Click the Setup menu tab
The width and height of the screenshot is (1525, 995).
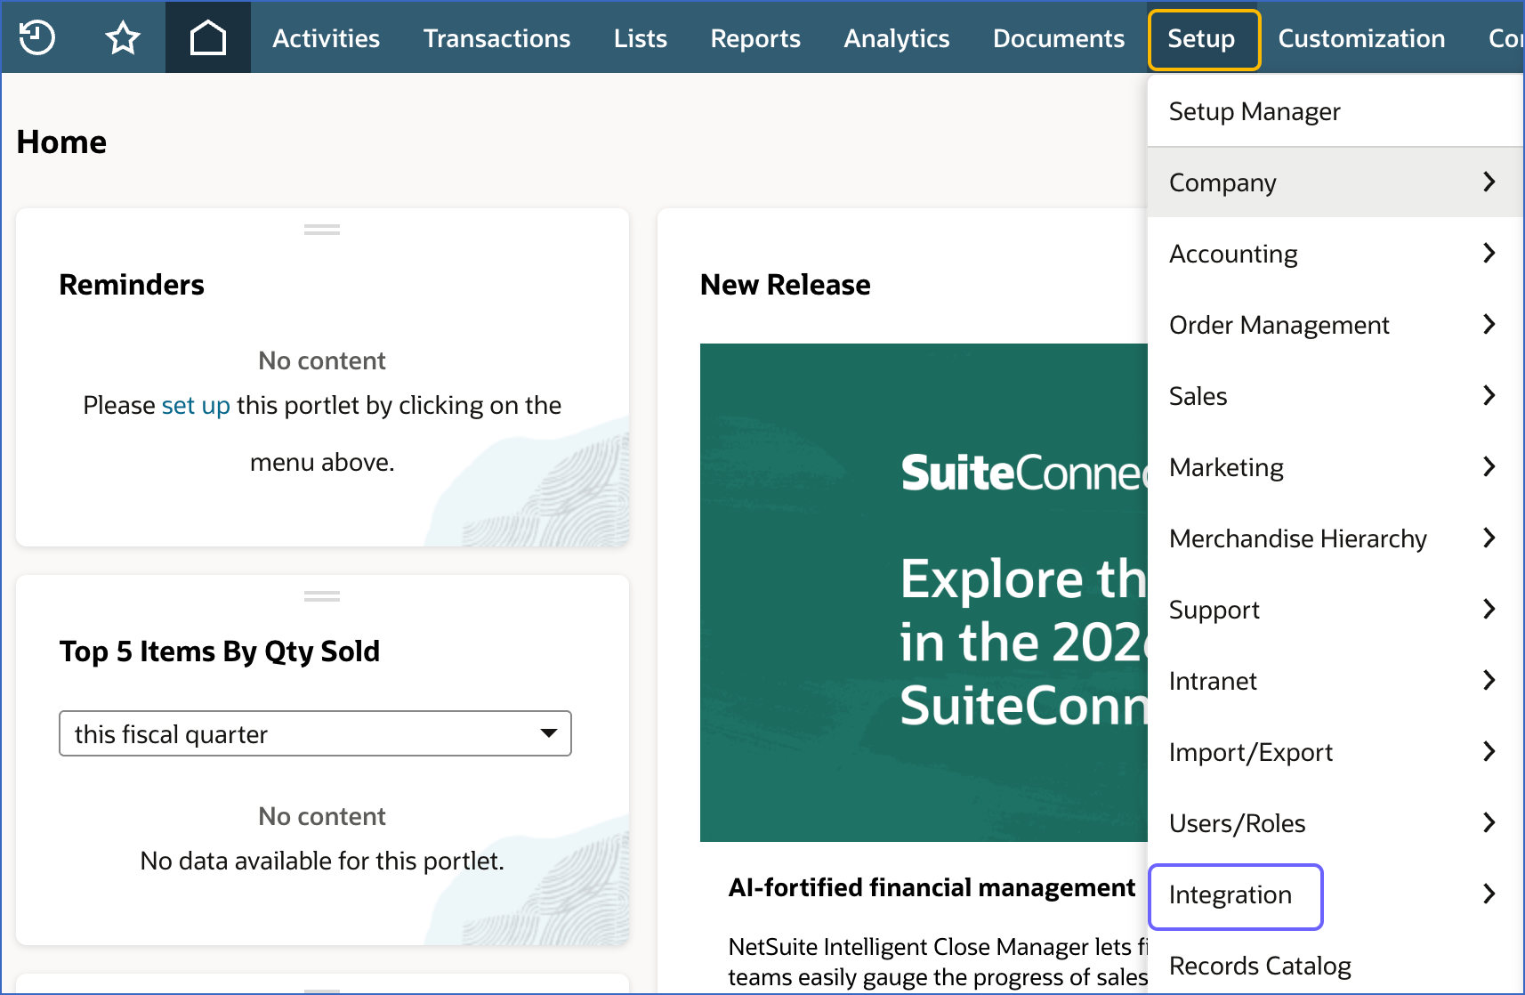[x=1204, y=39]
